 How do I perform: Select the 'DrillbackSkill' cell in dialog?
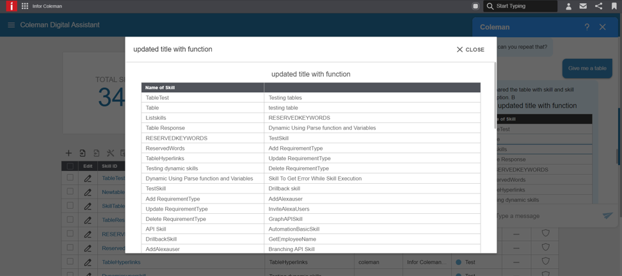coord(203,239)
